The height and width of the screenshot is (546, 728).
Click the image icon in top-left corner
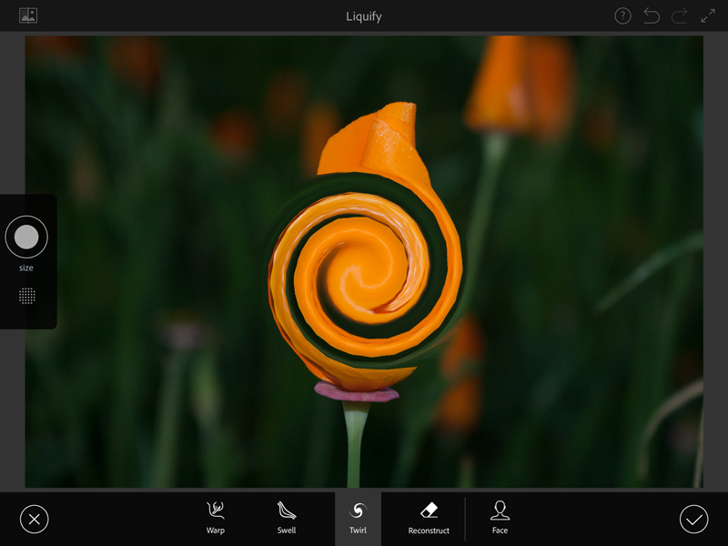[28, 15]
